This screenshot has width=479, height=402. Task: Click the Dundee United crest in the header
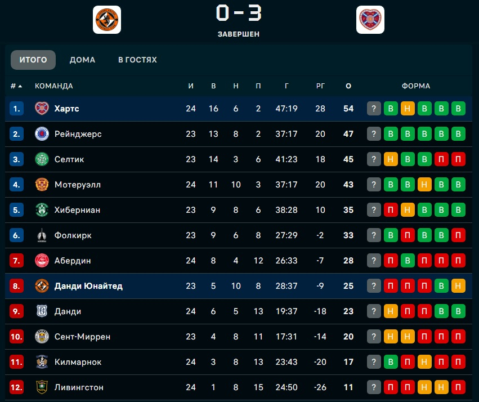click(x=107, y=20)
